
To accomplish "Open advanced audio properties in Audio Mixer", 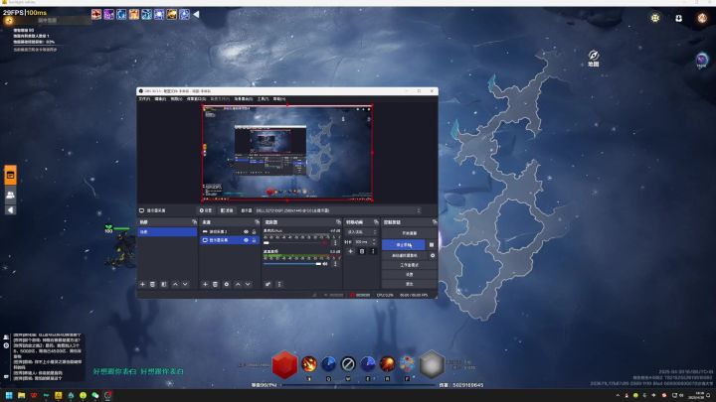I will click(x=268, y=285).
